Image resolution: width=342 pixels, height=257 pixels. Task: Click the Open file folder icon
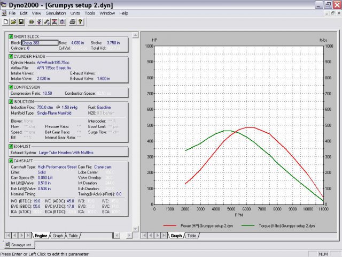click(13, 22)
